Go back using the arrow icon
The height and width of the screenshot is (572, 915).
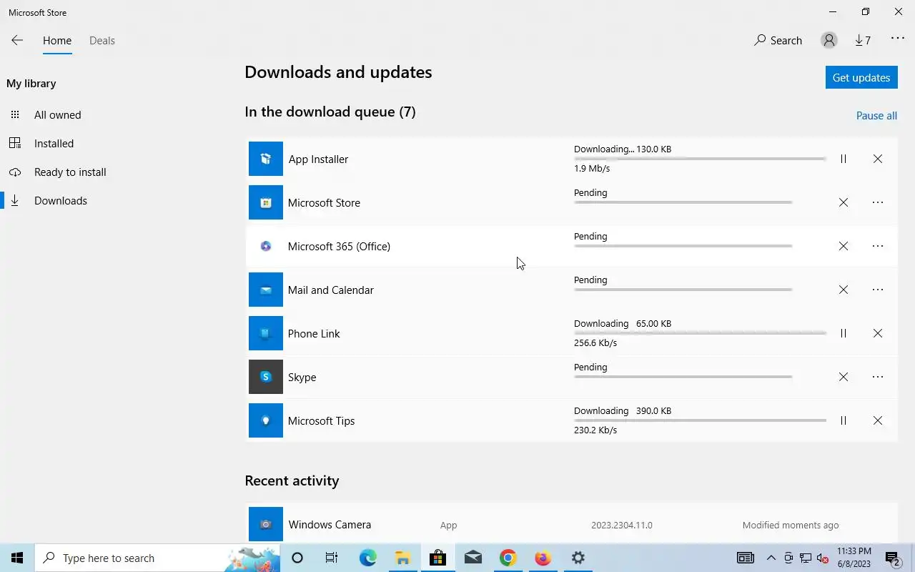pos(17,41)
